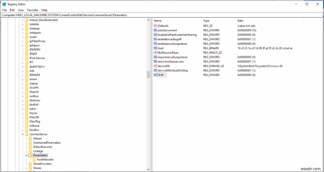Expand the KtmRm tree node

[23, 130]
